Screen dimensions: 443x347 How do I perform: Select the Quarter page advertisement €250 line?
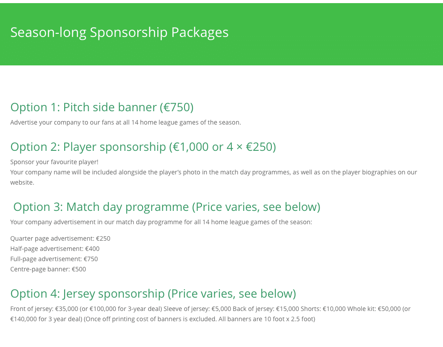click(60, 238)
